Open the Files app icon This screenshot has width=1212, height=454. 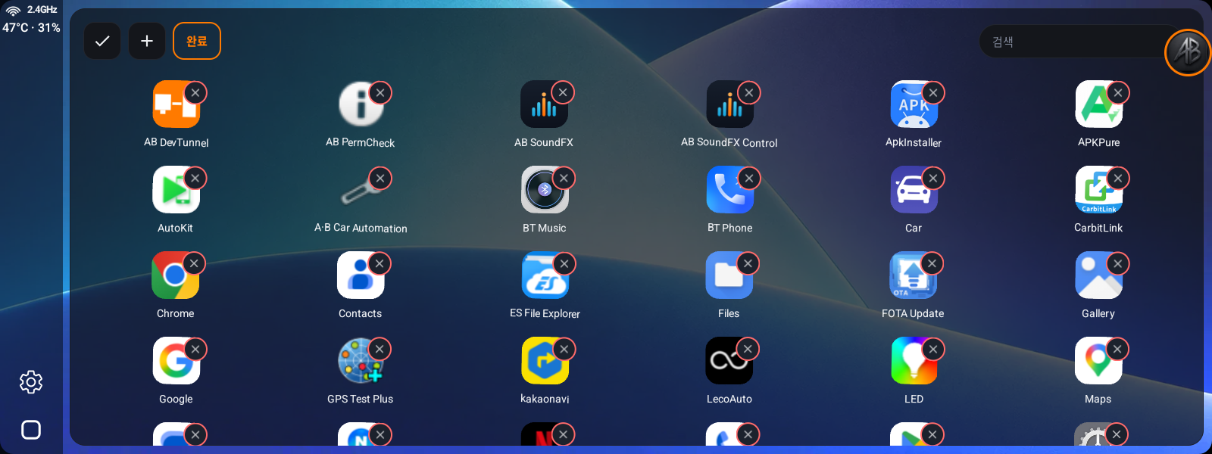[x=729, y=275]
